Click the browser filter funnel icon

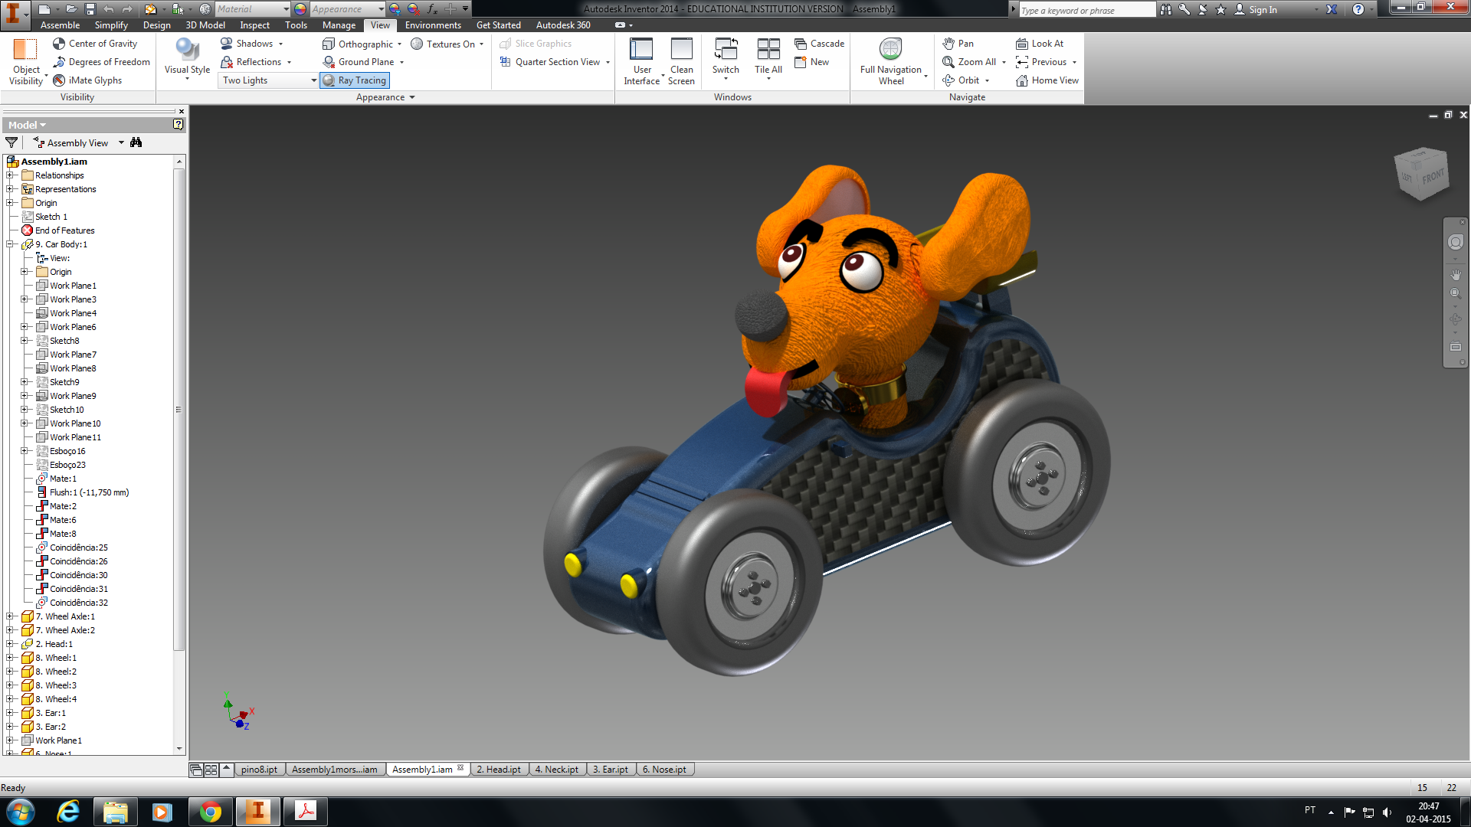pos(11,142)
